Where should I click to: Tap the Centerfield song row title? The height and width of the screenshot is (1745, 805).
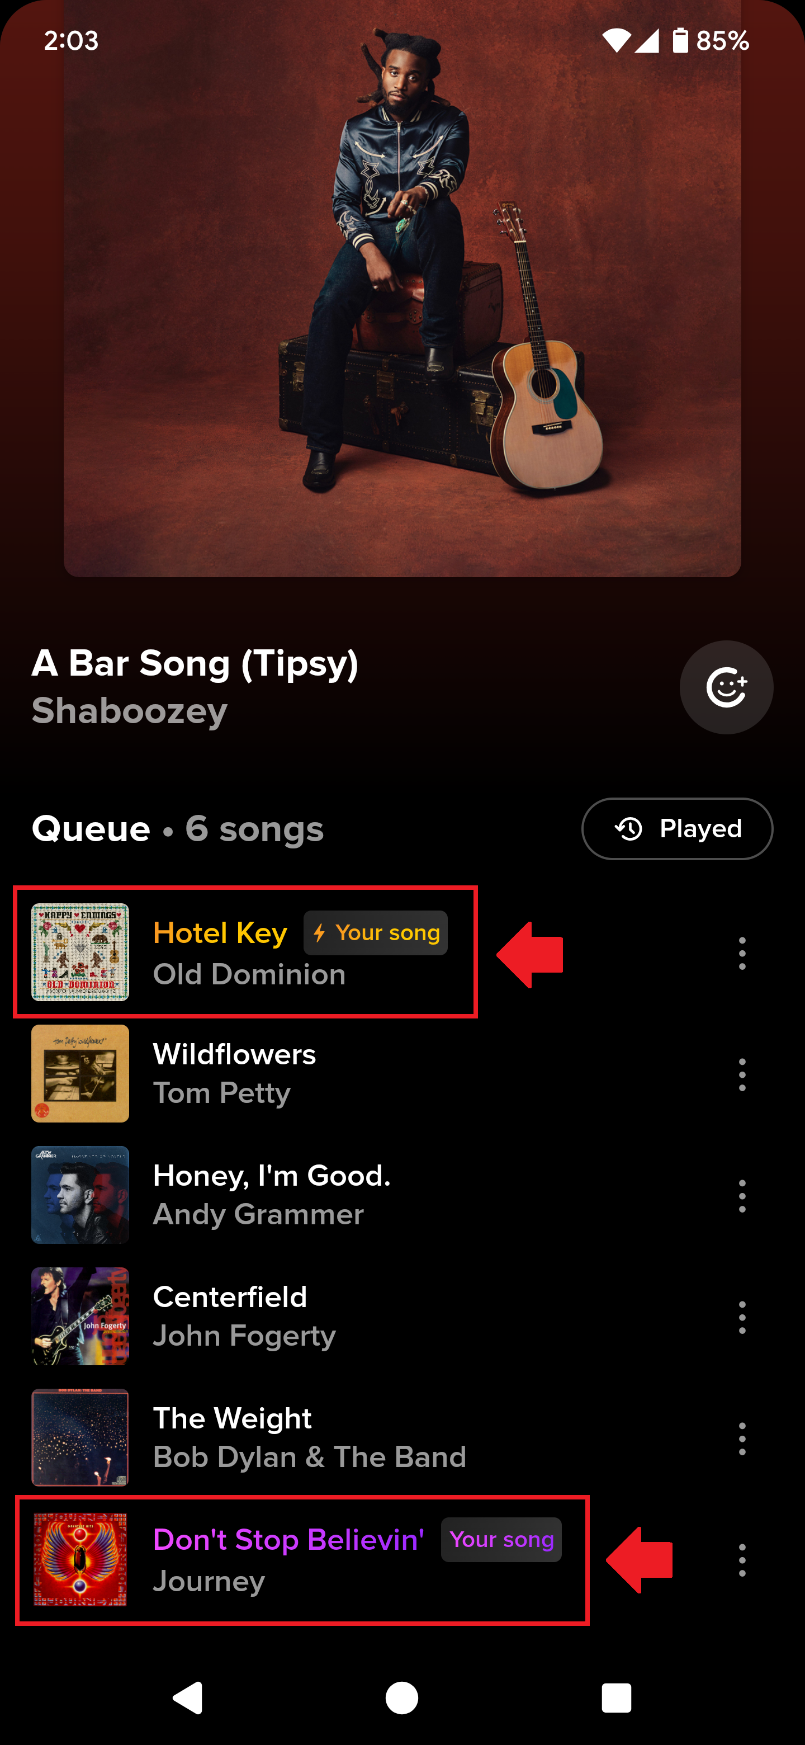[x=230, y=1296]
